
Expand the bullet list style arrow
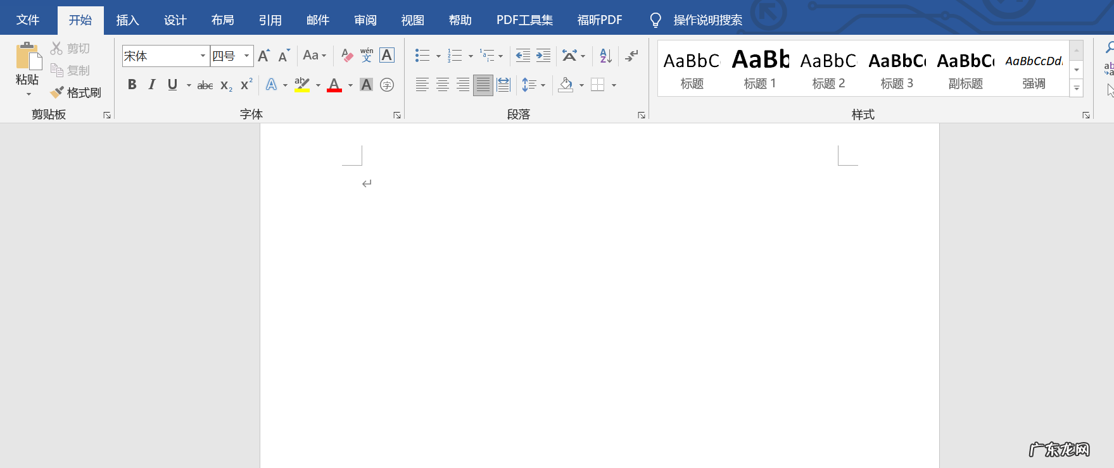click(x=438, y=56)
